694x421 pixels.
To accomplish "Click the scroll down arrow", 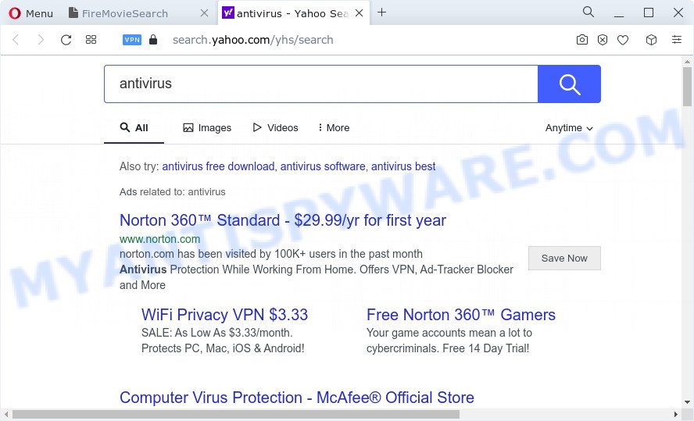I will pyautogui.click(x=687, y=403).
